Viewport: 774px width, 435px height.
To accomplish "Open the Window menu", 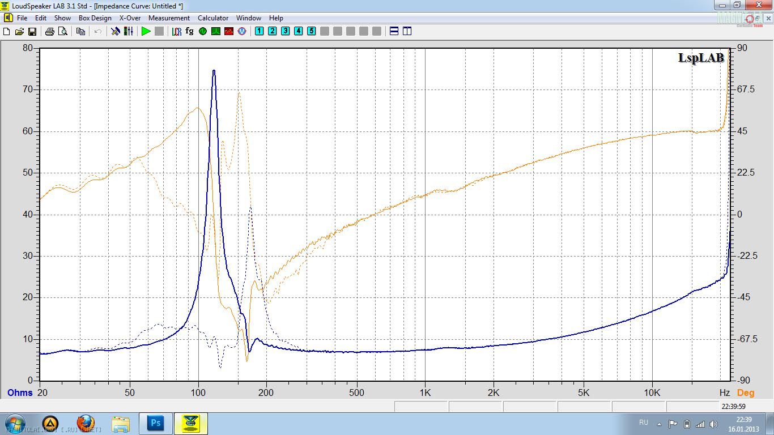I will pyautogui.click(x=249, y=18).
